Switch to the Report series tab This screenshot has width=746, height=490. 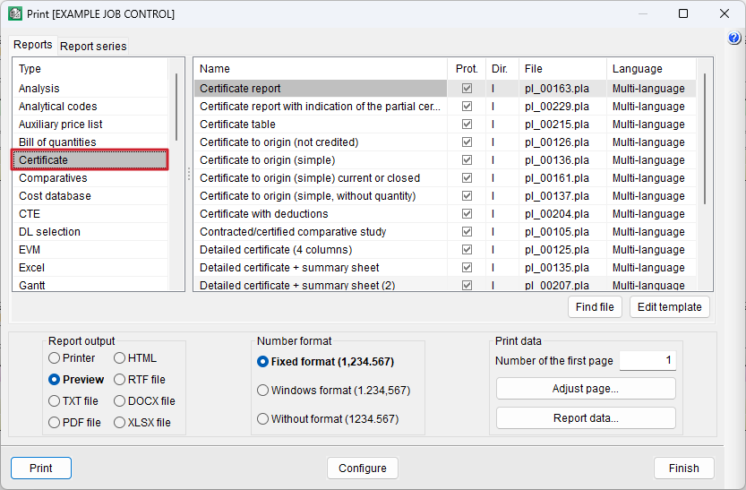click(x=93, y=46)
